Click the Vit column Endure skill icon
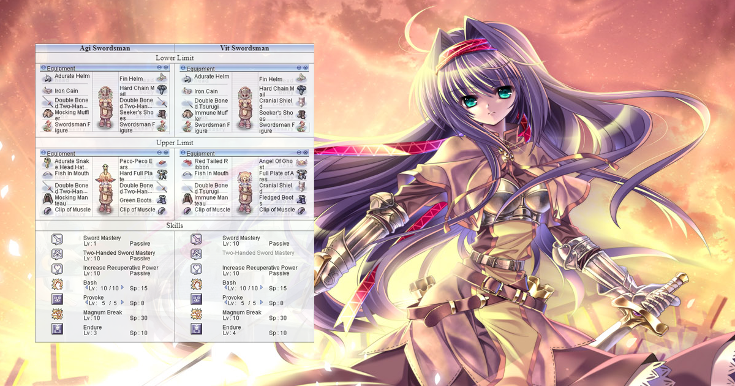735x386 pixels. click(x=197, y=329)
